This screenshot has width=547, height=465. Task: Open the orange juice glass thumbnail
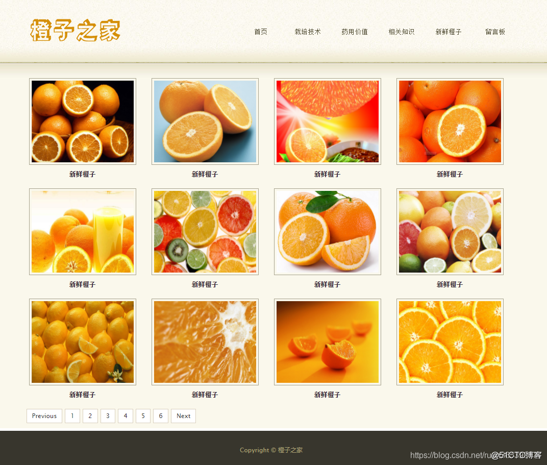click(82, 231)
